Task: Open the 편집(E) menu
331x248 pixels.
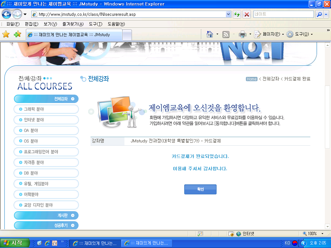Action: tap(31, 24)
